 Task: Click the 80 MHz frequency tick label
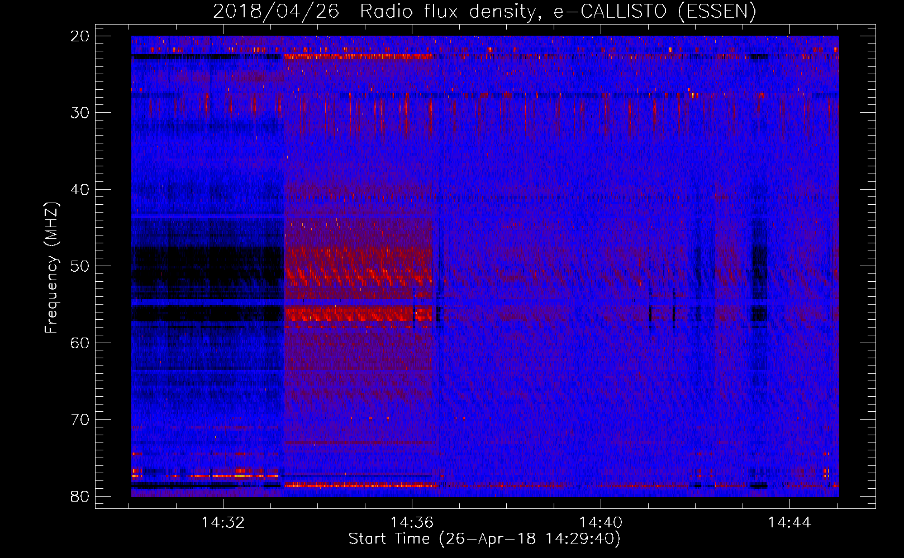pyautogui.click(x=80, y=496)
